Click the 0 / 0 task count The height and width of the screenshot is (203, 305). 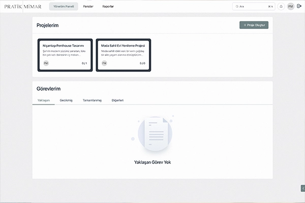point(142,63)
